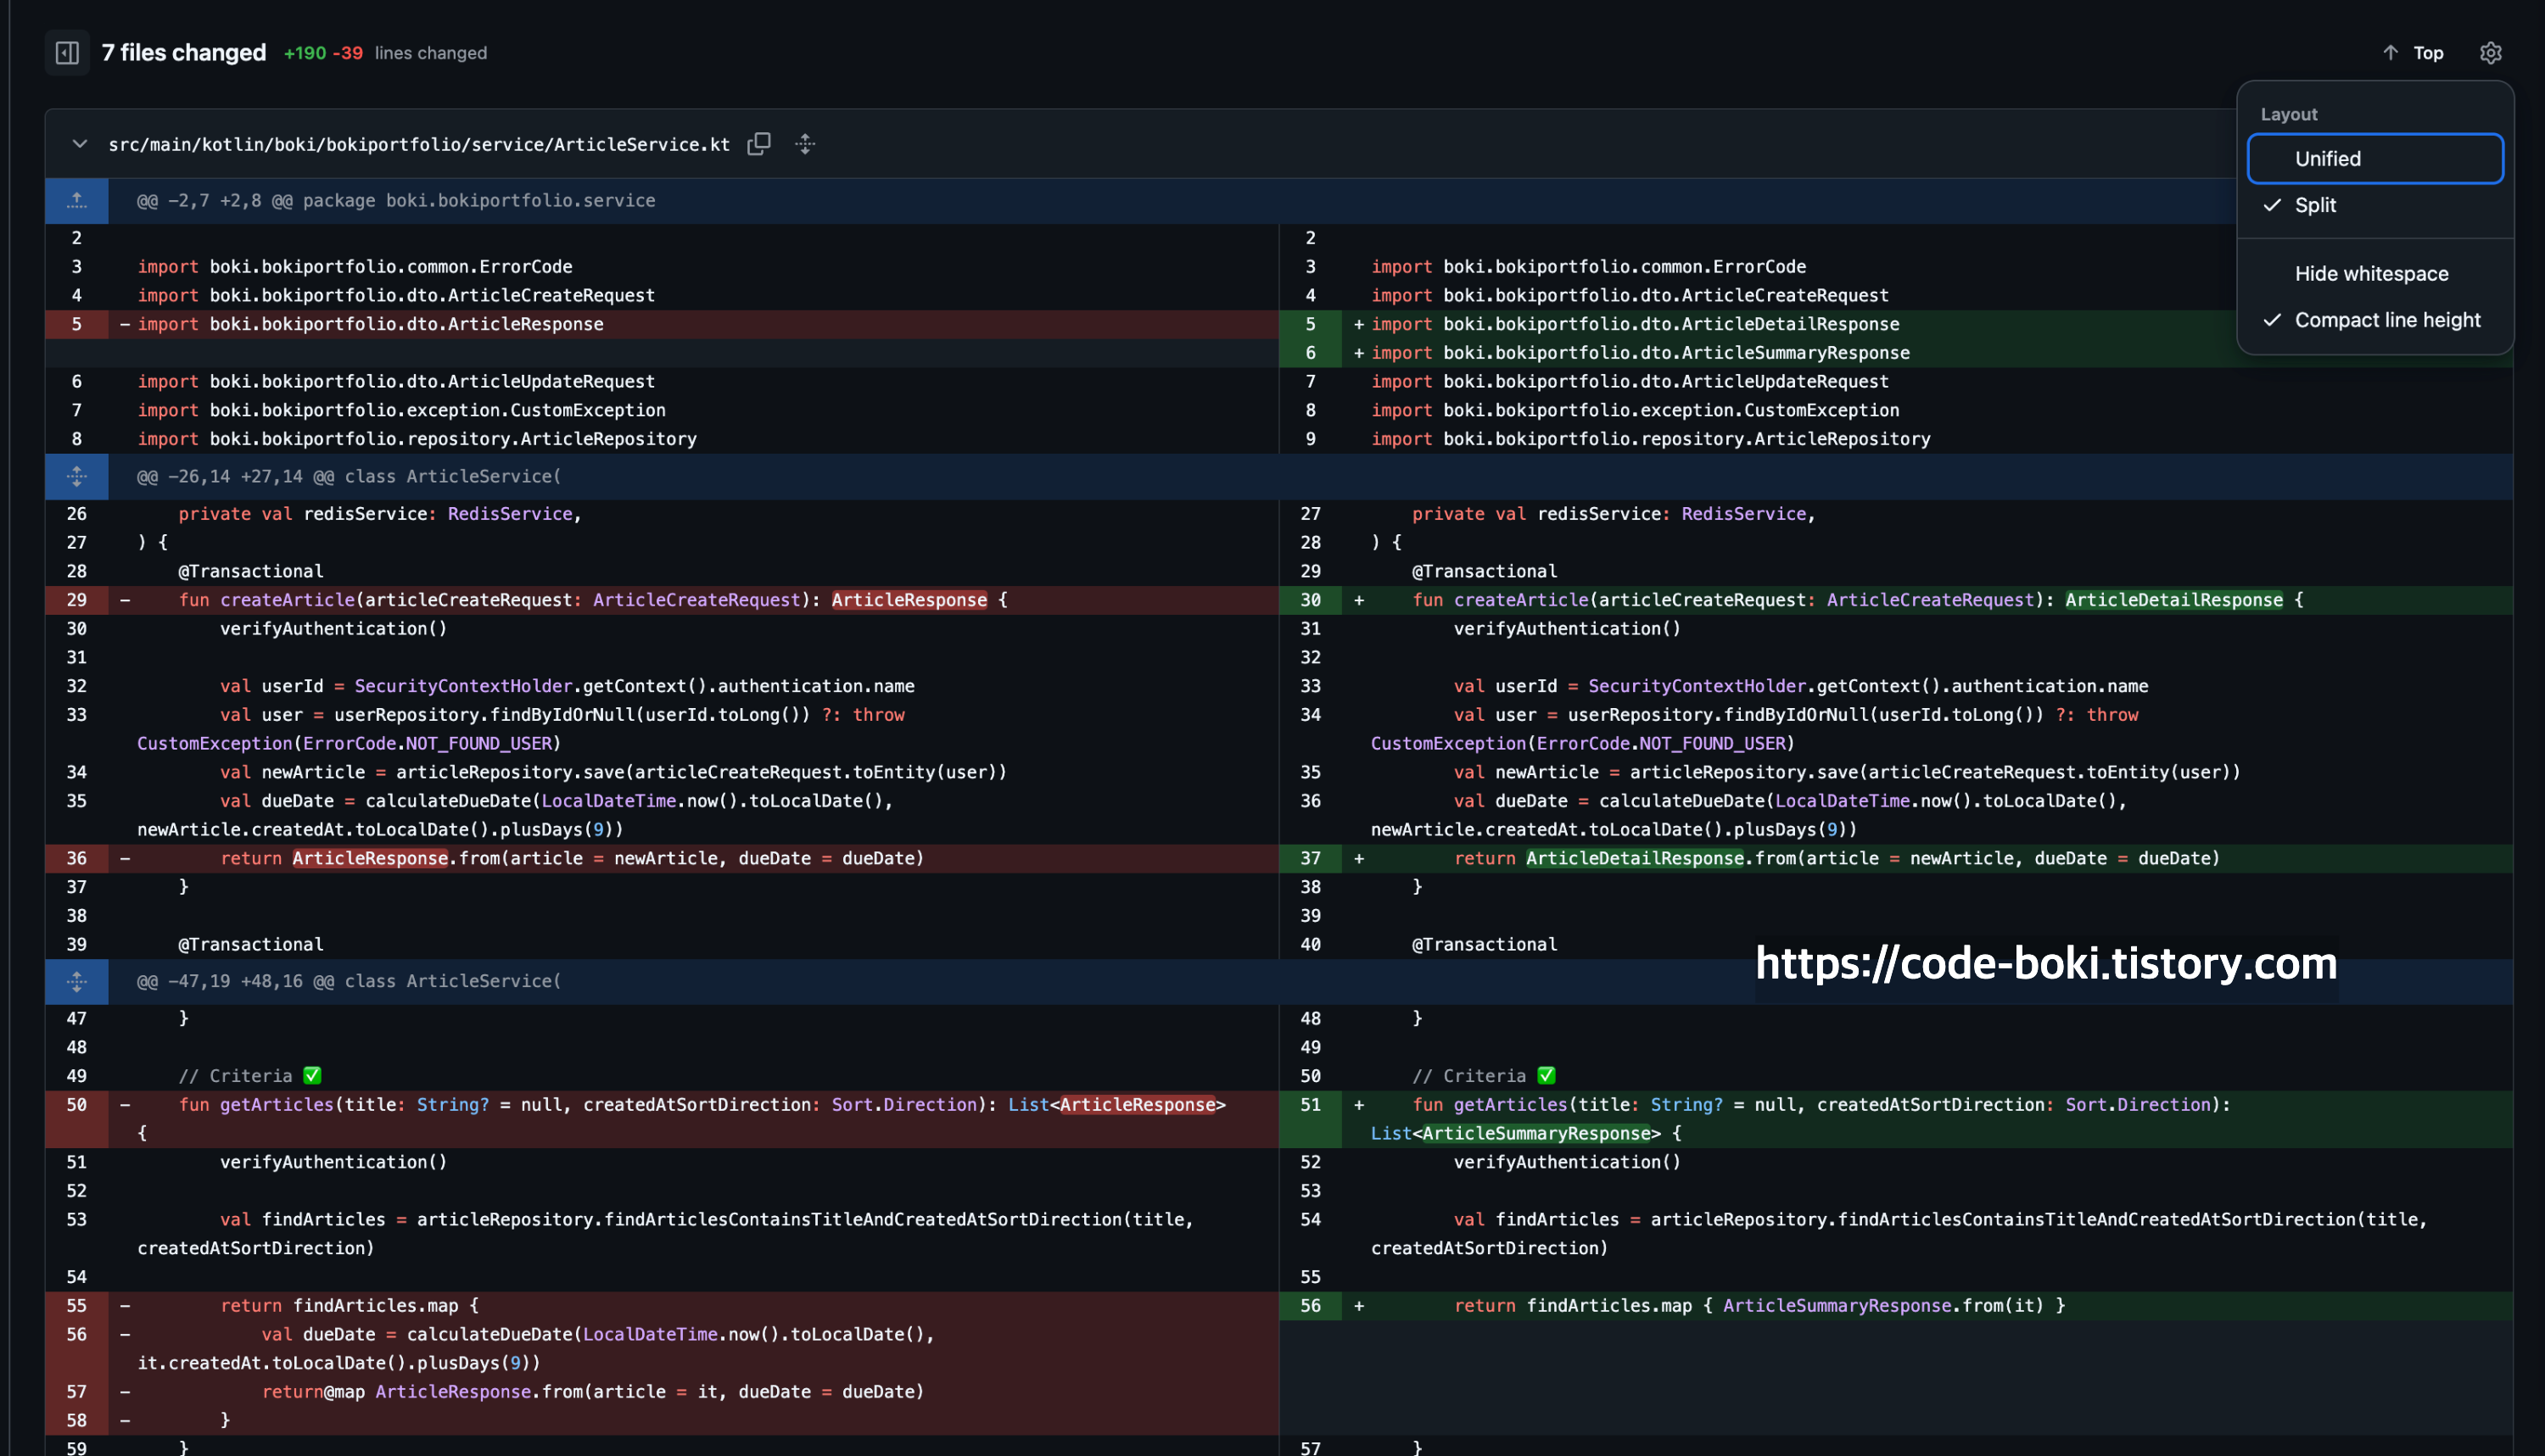The image size is (2545, 1456).
Task: Click 7 files changed heading
Action: pyautogui.click(x=184, y=53)
